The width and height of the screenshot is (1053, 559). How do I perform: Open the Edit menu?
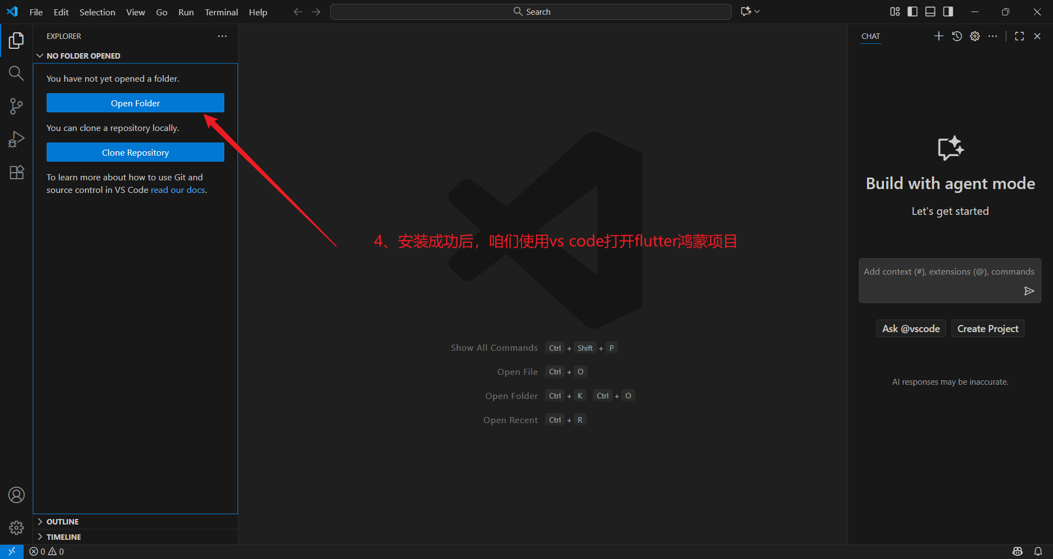61,12
